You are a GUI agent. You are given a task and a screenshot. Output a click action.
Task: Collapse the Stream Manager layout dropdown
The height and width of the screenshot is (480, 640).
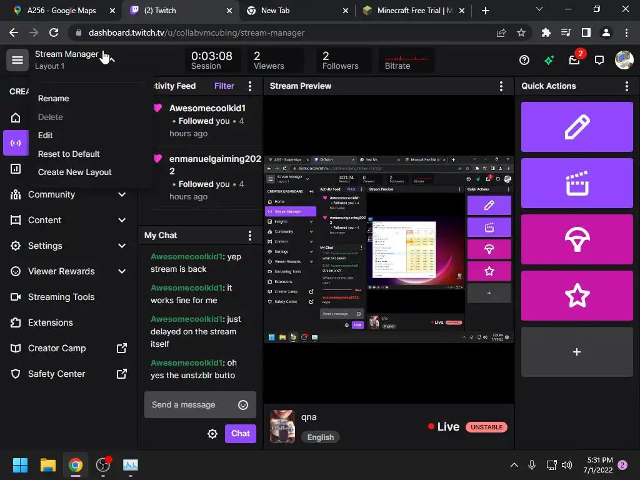(112, 61)
